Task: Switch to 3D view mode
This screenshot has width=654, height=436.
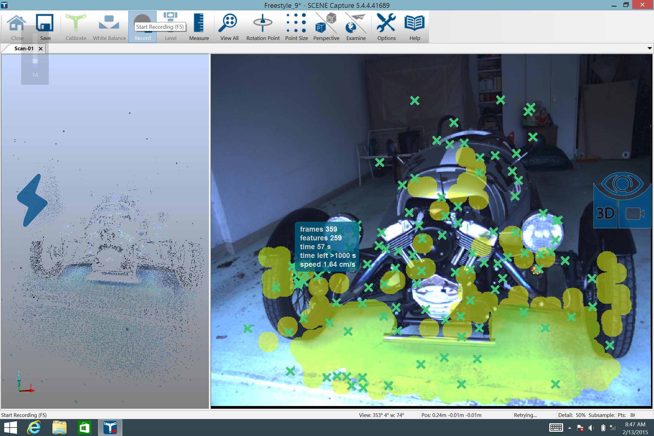Action: (x=606, y=213)
